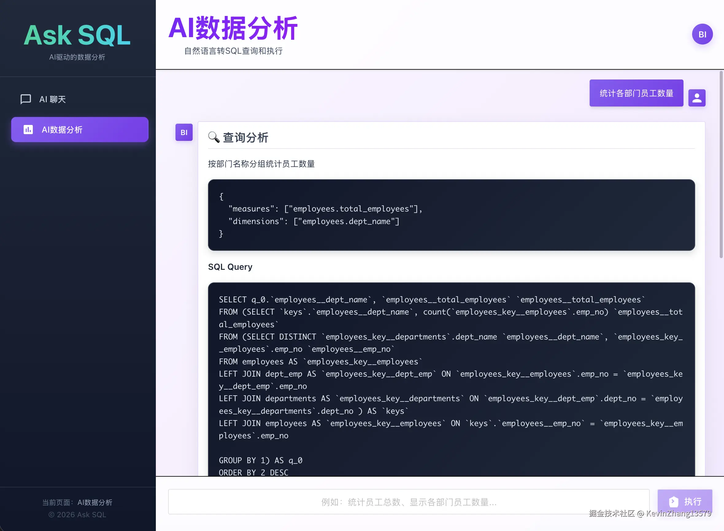The height and width of the screenshot is (531, 724).
Task: Click the purple user profile icon near 统计各部门员工数量
Action: [x=697, y=97]
